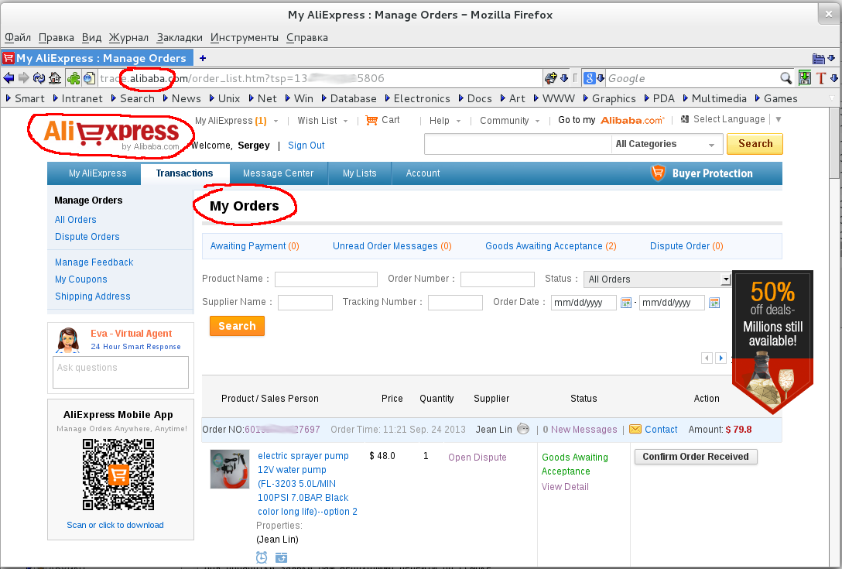Open the Order Date start calendar icon
Viewport: 842px width, 569px height.
point(625,303)
